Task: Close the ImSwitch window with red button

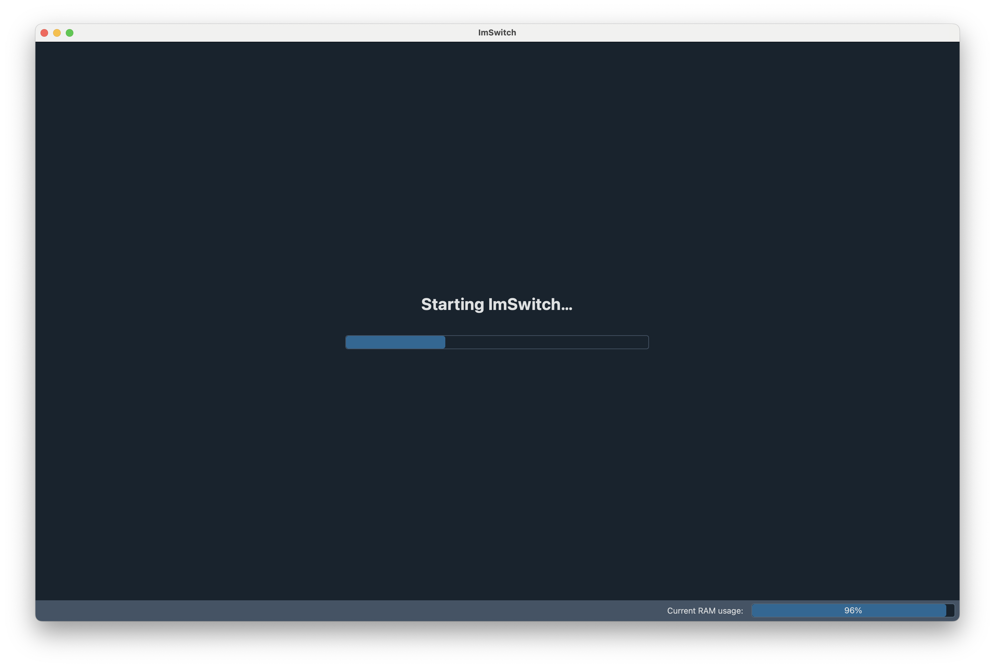Action: 44,33
